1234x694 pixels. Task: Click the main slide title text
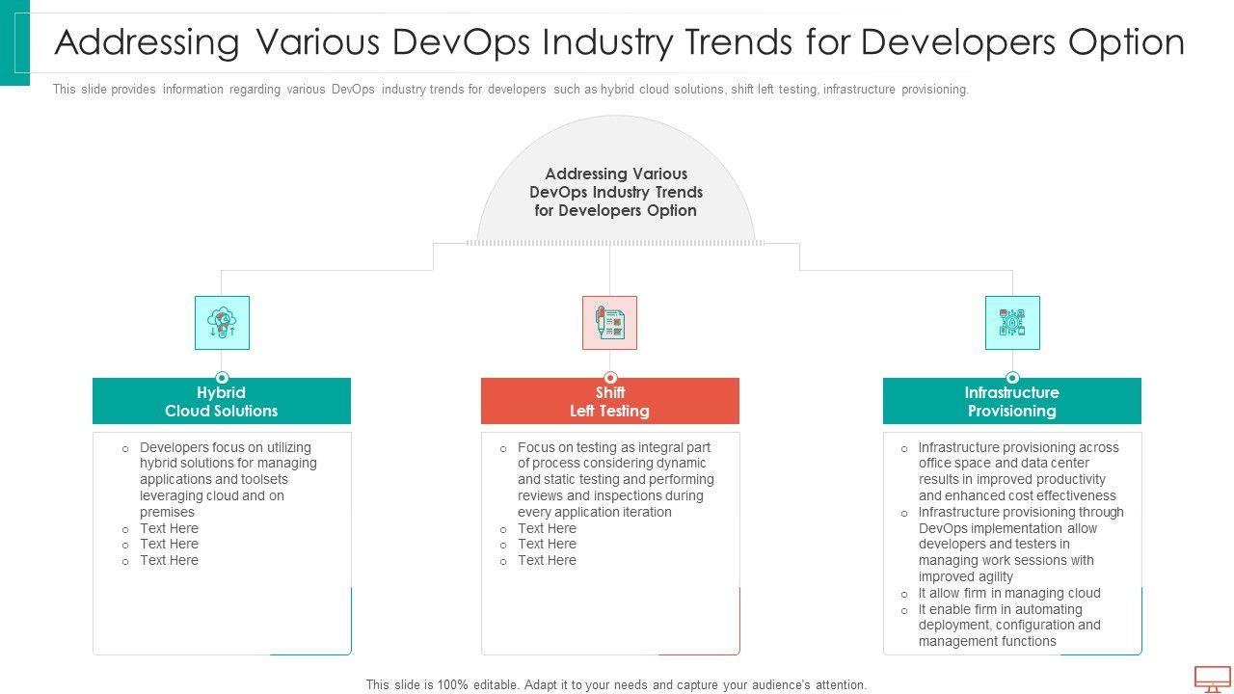point(619,42)
